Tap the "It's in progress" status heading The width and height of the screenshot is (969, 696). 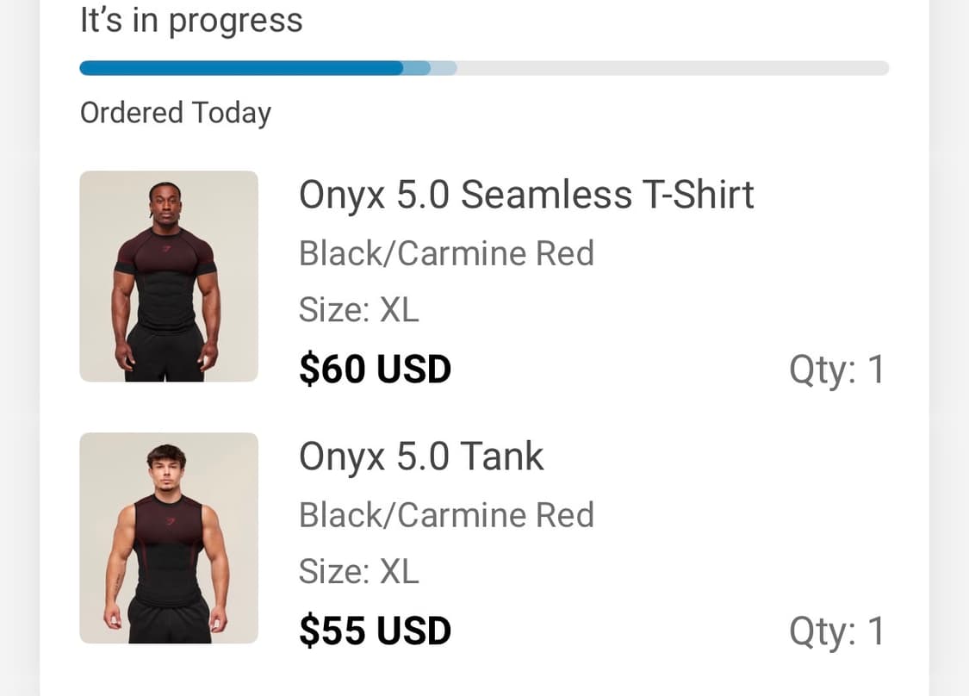point(191,21)
